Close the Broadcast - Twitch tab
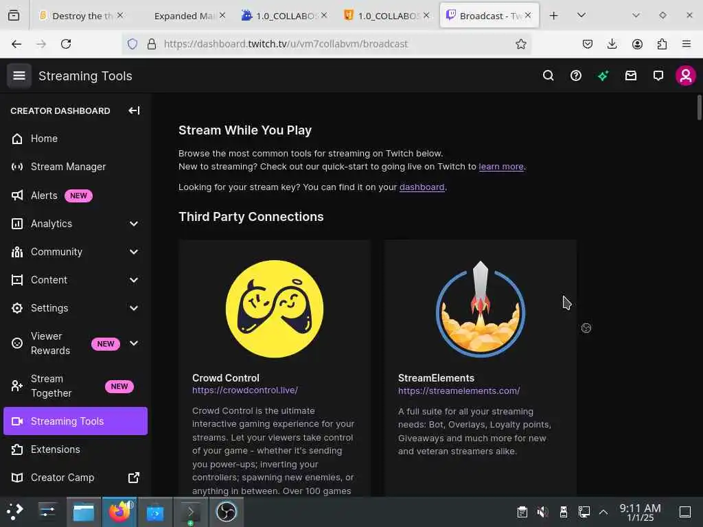This screenshot has height=527, width=703. click(528, 15)
